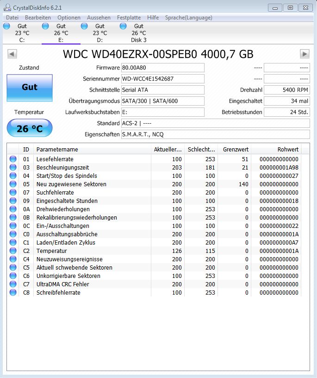Click the Seriennummer field WD-WCC4E1542687
This screenshot has width=317, height=378.
tap(163, 79)
